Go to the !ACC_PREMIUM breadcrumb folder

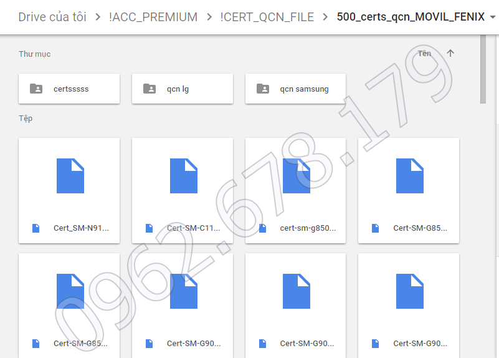153,17
